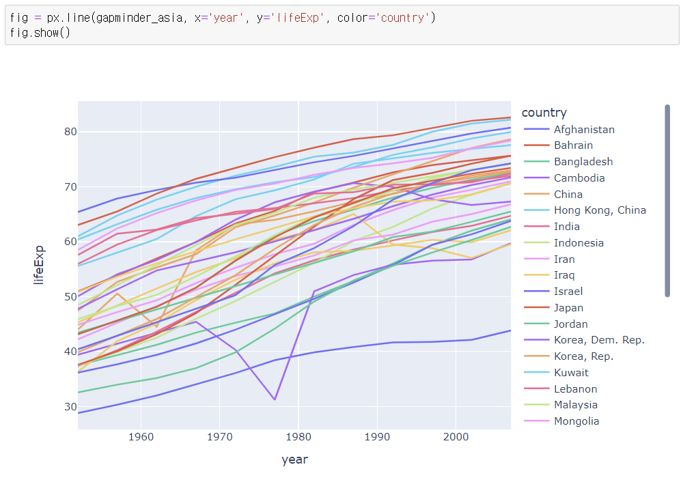683x480 pixels.
Task: Toggle Lebanon legend entry
Action: click(561, 389)
